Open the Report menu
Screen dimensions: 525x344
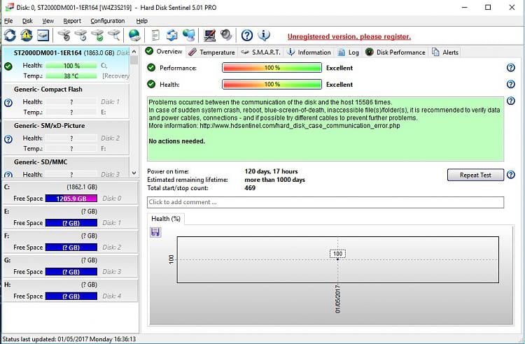click(x=72, y=21)
